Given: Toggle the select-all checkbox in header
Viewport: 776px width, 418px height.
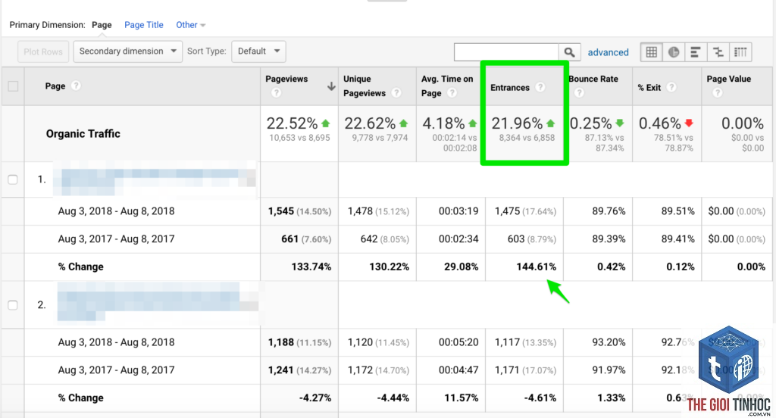Looking at the screenshot, I should [x=14, y=86].
